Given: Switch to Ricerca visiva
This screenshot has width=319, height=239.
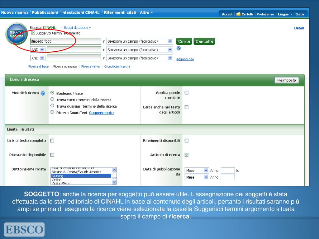Looking at the screenshot, I should 90,67.
